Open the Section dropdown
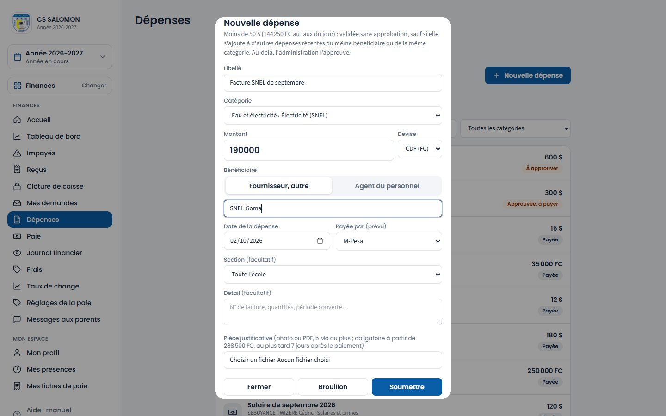 (x=333, y=275)
